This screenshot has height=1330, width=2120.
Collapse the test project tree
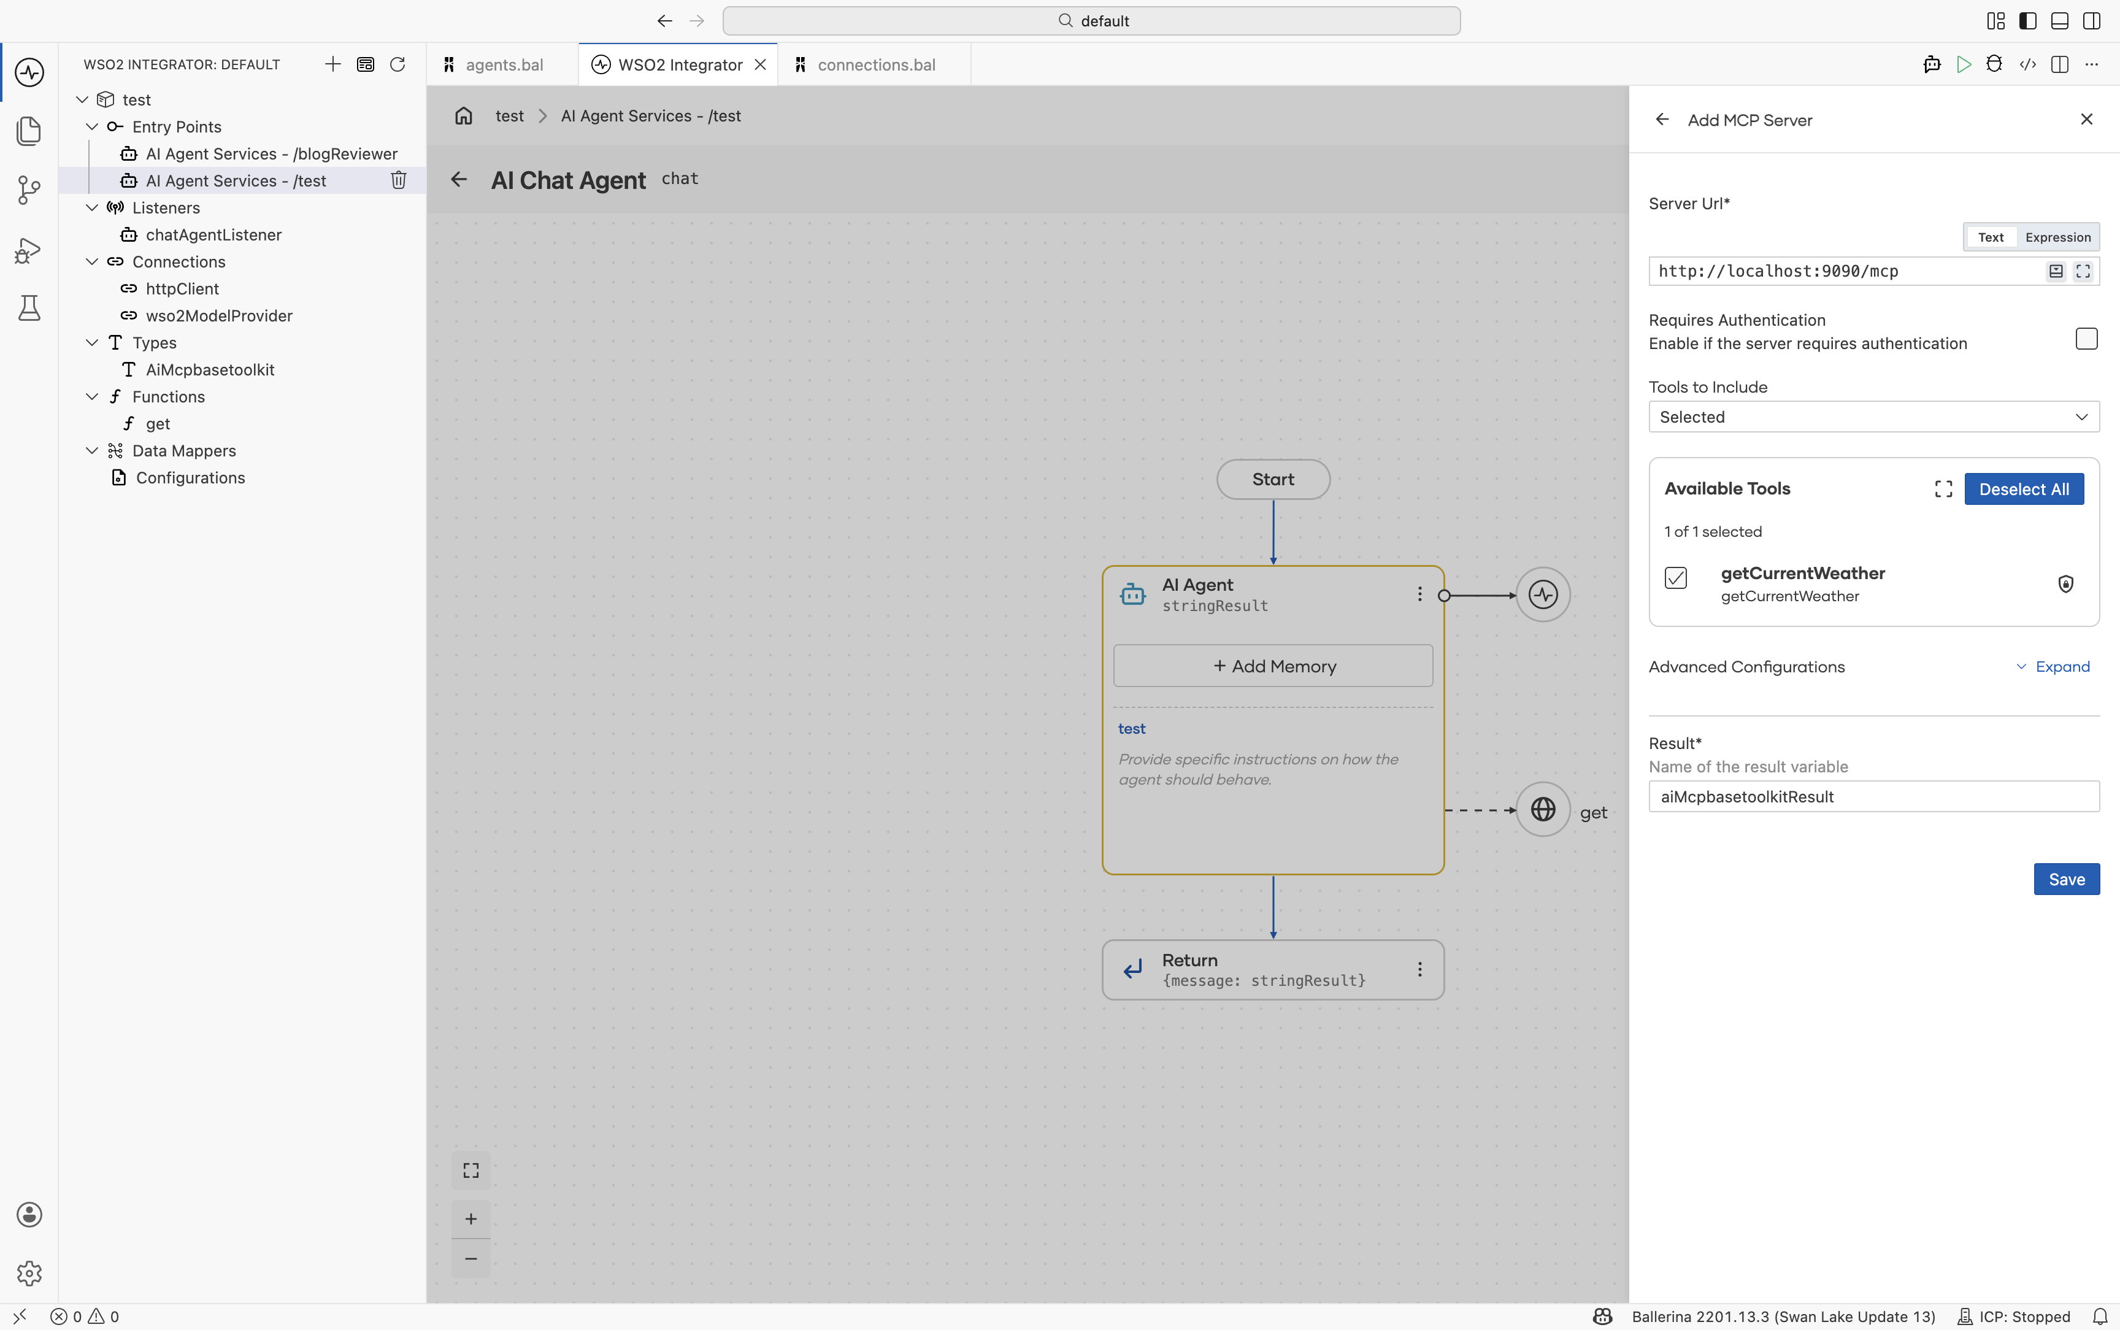[82, 99]
